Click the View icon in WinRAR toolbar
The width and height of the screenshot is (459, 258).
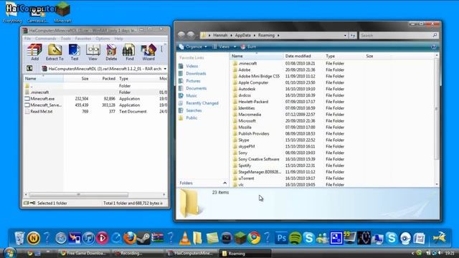93,52
